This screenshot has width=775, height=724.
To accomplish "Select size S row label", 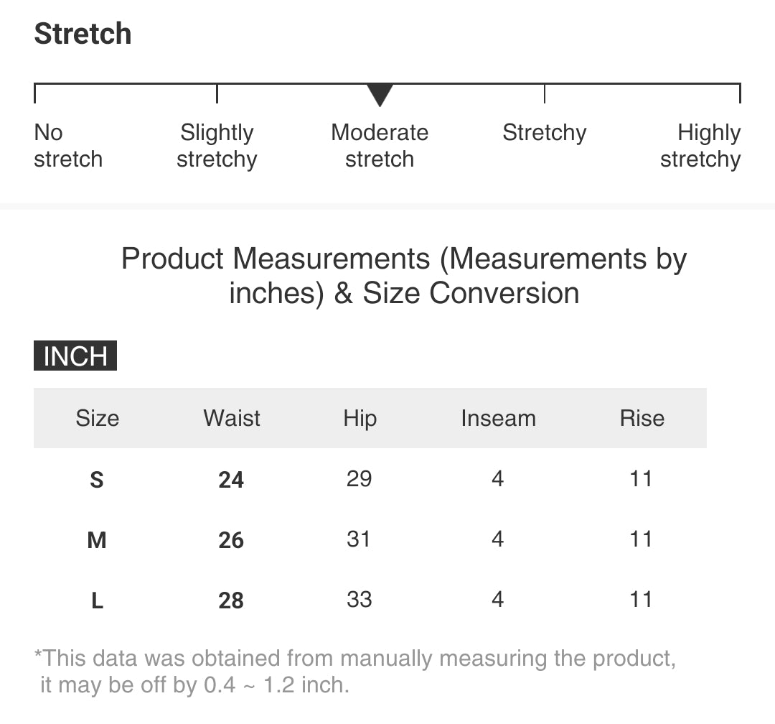I will 97,480.
